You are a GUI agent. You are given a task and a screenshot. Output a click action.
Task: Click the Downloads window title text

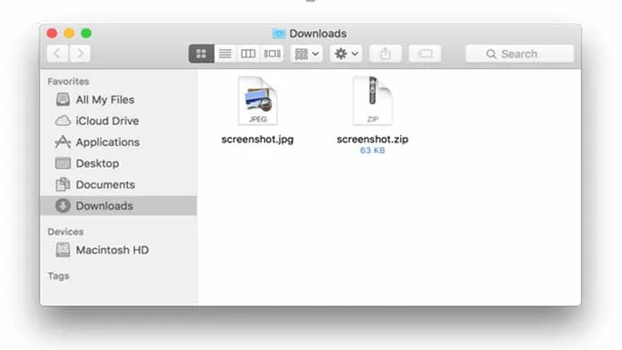(318, 34)
